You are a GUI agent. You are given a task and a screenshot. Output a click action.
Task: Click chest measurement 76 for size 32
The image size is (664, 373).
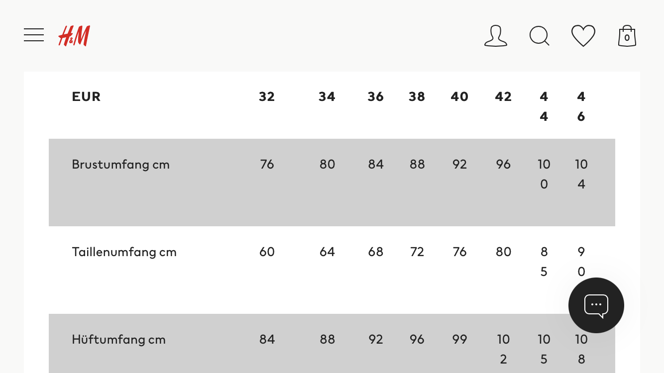click(267, 164)
